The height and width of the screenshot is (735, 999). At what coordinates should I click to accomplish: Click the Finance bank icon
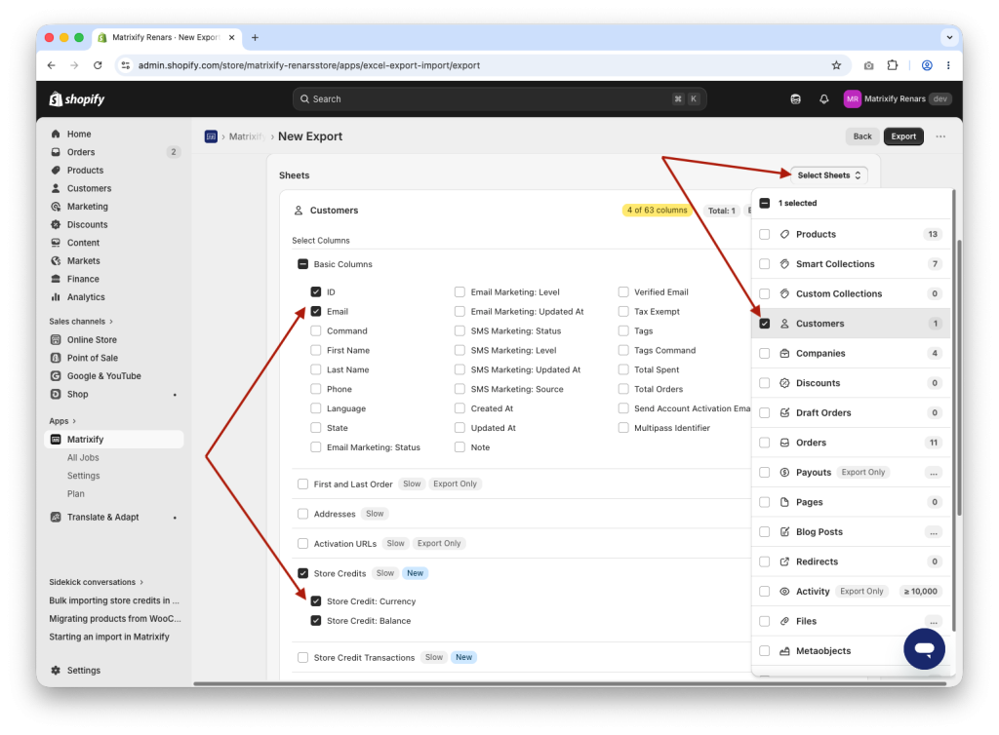(56, 279)
